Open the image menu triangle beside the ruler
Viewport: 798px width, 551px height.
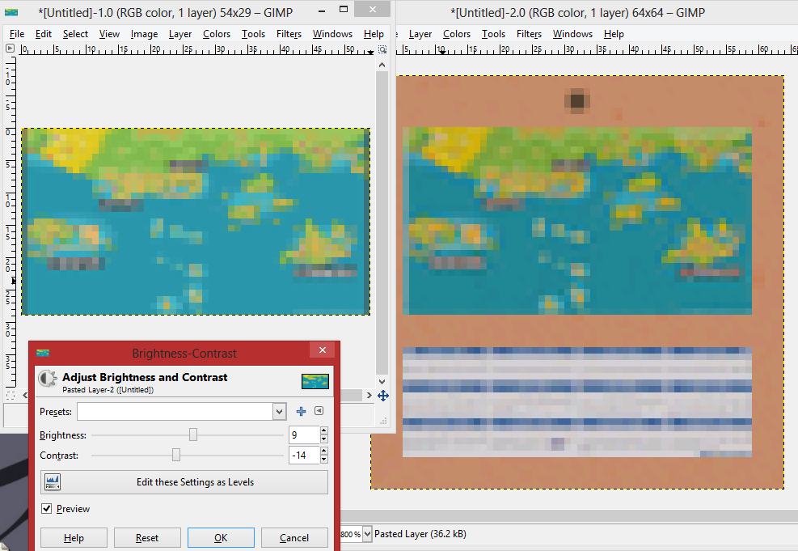pos(11,49)
